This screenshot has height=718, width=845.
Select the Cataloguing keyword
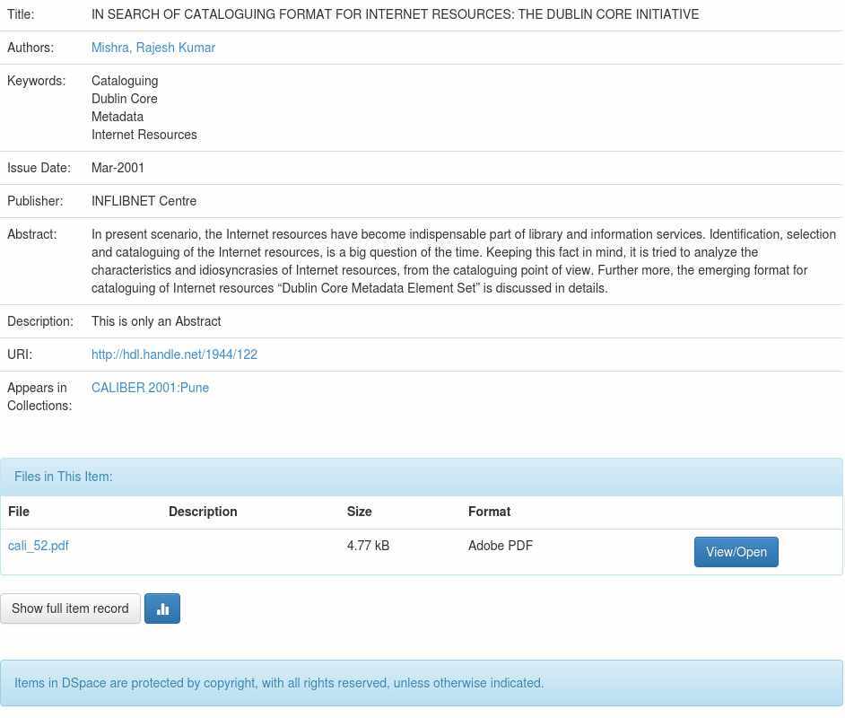(125, 81)
